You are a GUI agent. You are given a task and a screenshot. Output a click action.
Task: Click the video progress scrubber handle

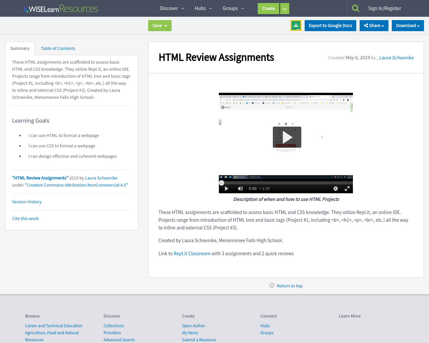pyautogui.click(x=222, y=183)
